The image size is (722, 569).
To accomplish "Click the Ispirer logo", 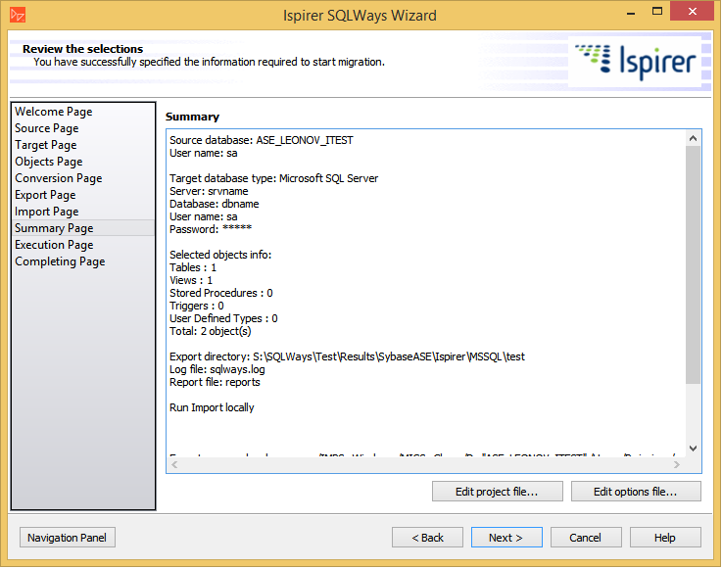I will (635, 62).
